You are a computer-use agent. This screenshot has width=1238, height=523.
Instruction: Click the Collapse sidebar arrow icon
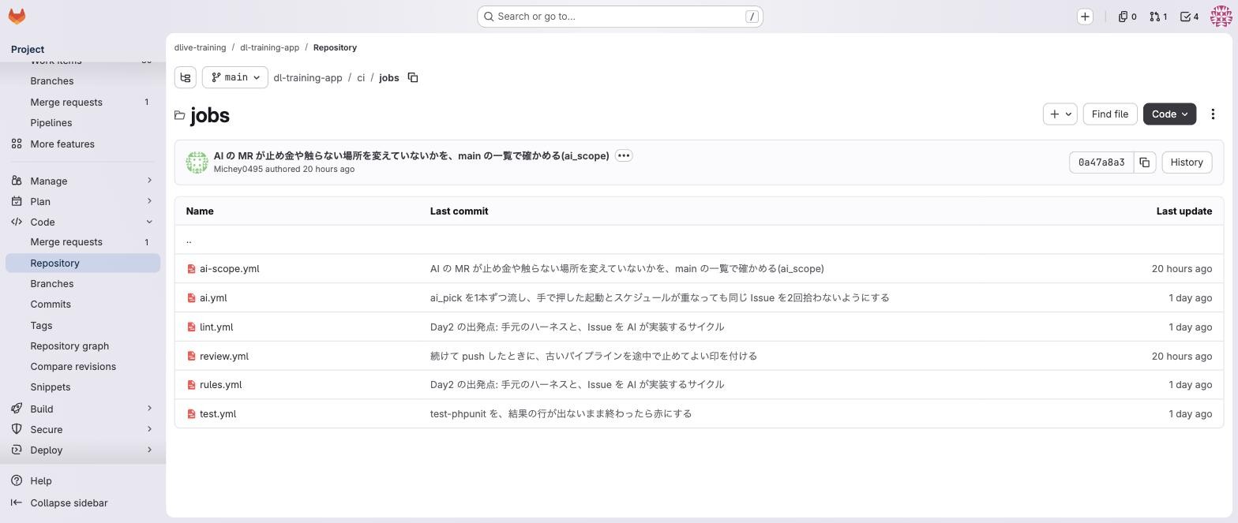[x=17, y=502]
